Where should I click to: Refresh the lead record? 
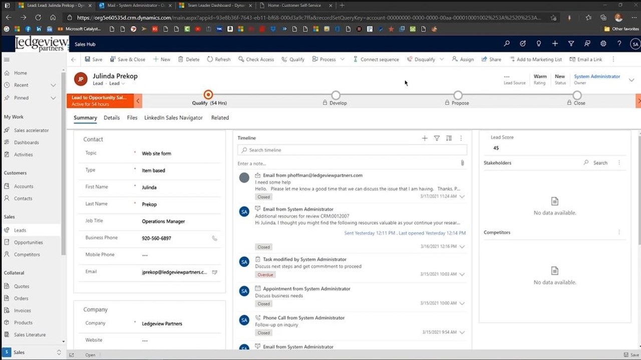(219, 59)
